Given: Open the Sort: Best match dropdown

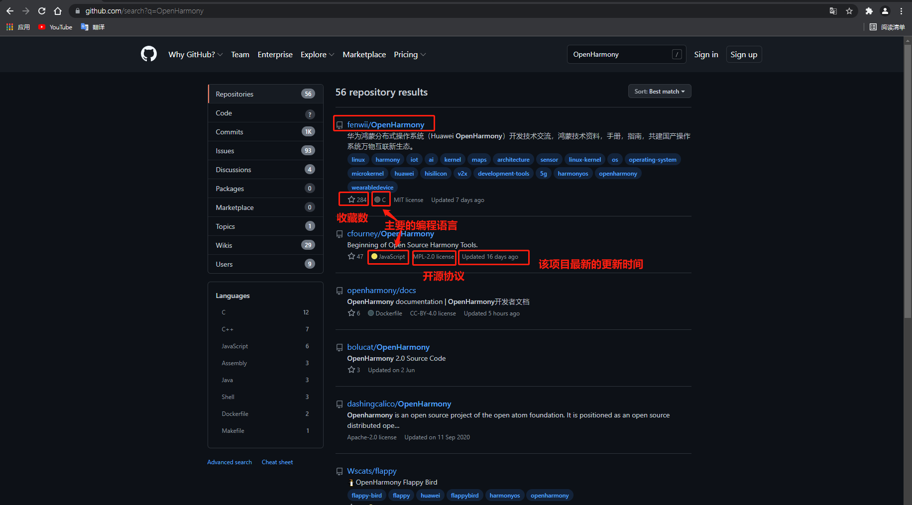Looking at the screenshot, I should pyautogui.click(x=660, y=92).
